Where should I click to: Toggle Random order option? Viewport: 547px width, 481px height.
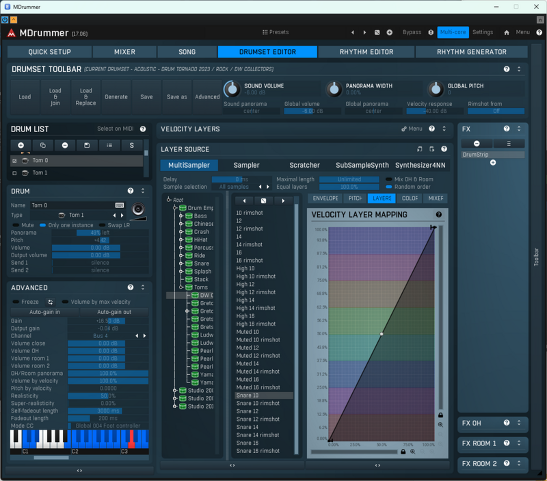click(x=408, y=187)
